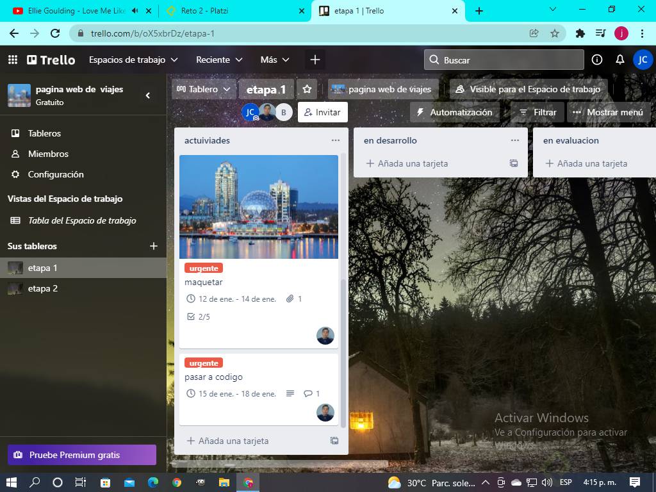The width and height of the screenshot is (656, 492).
Task: Open en desarrollo list options menu
Action: coord(515,140)
